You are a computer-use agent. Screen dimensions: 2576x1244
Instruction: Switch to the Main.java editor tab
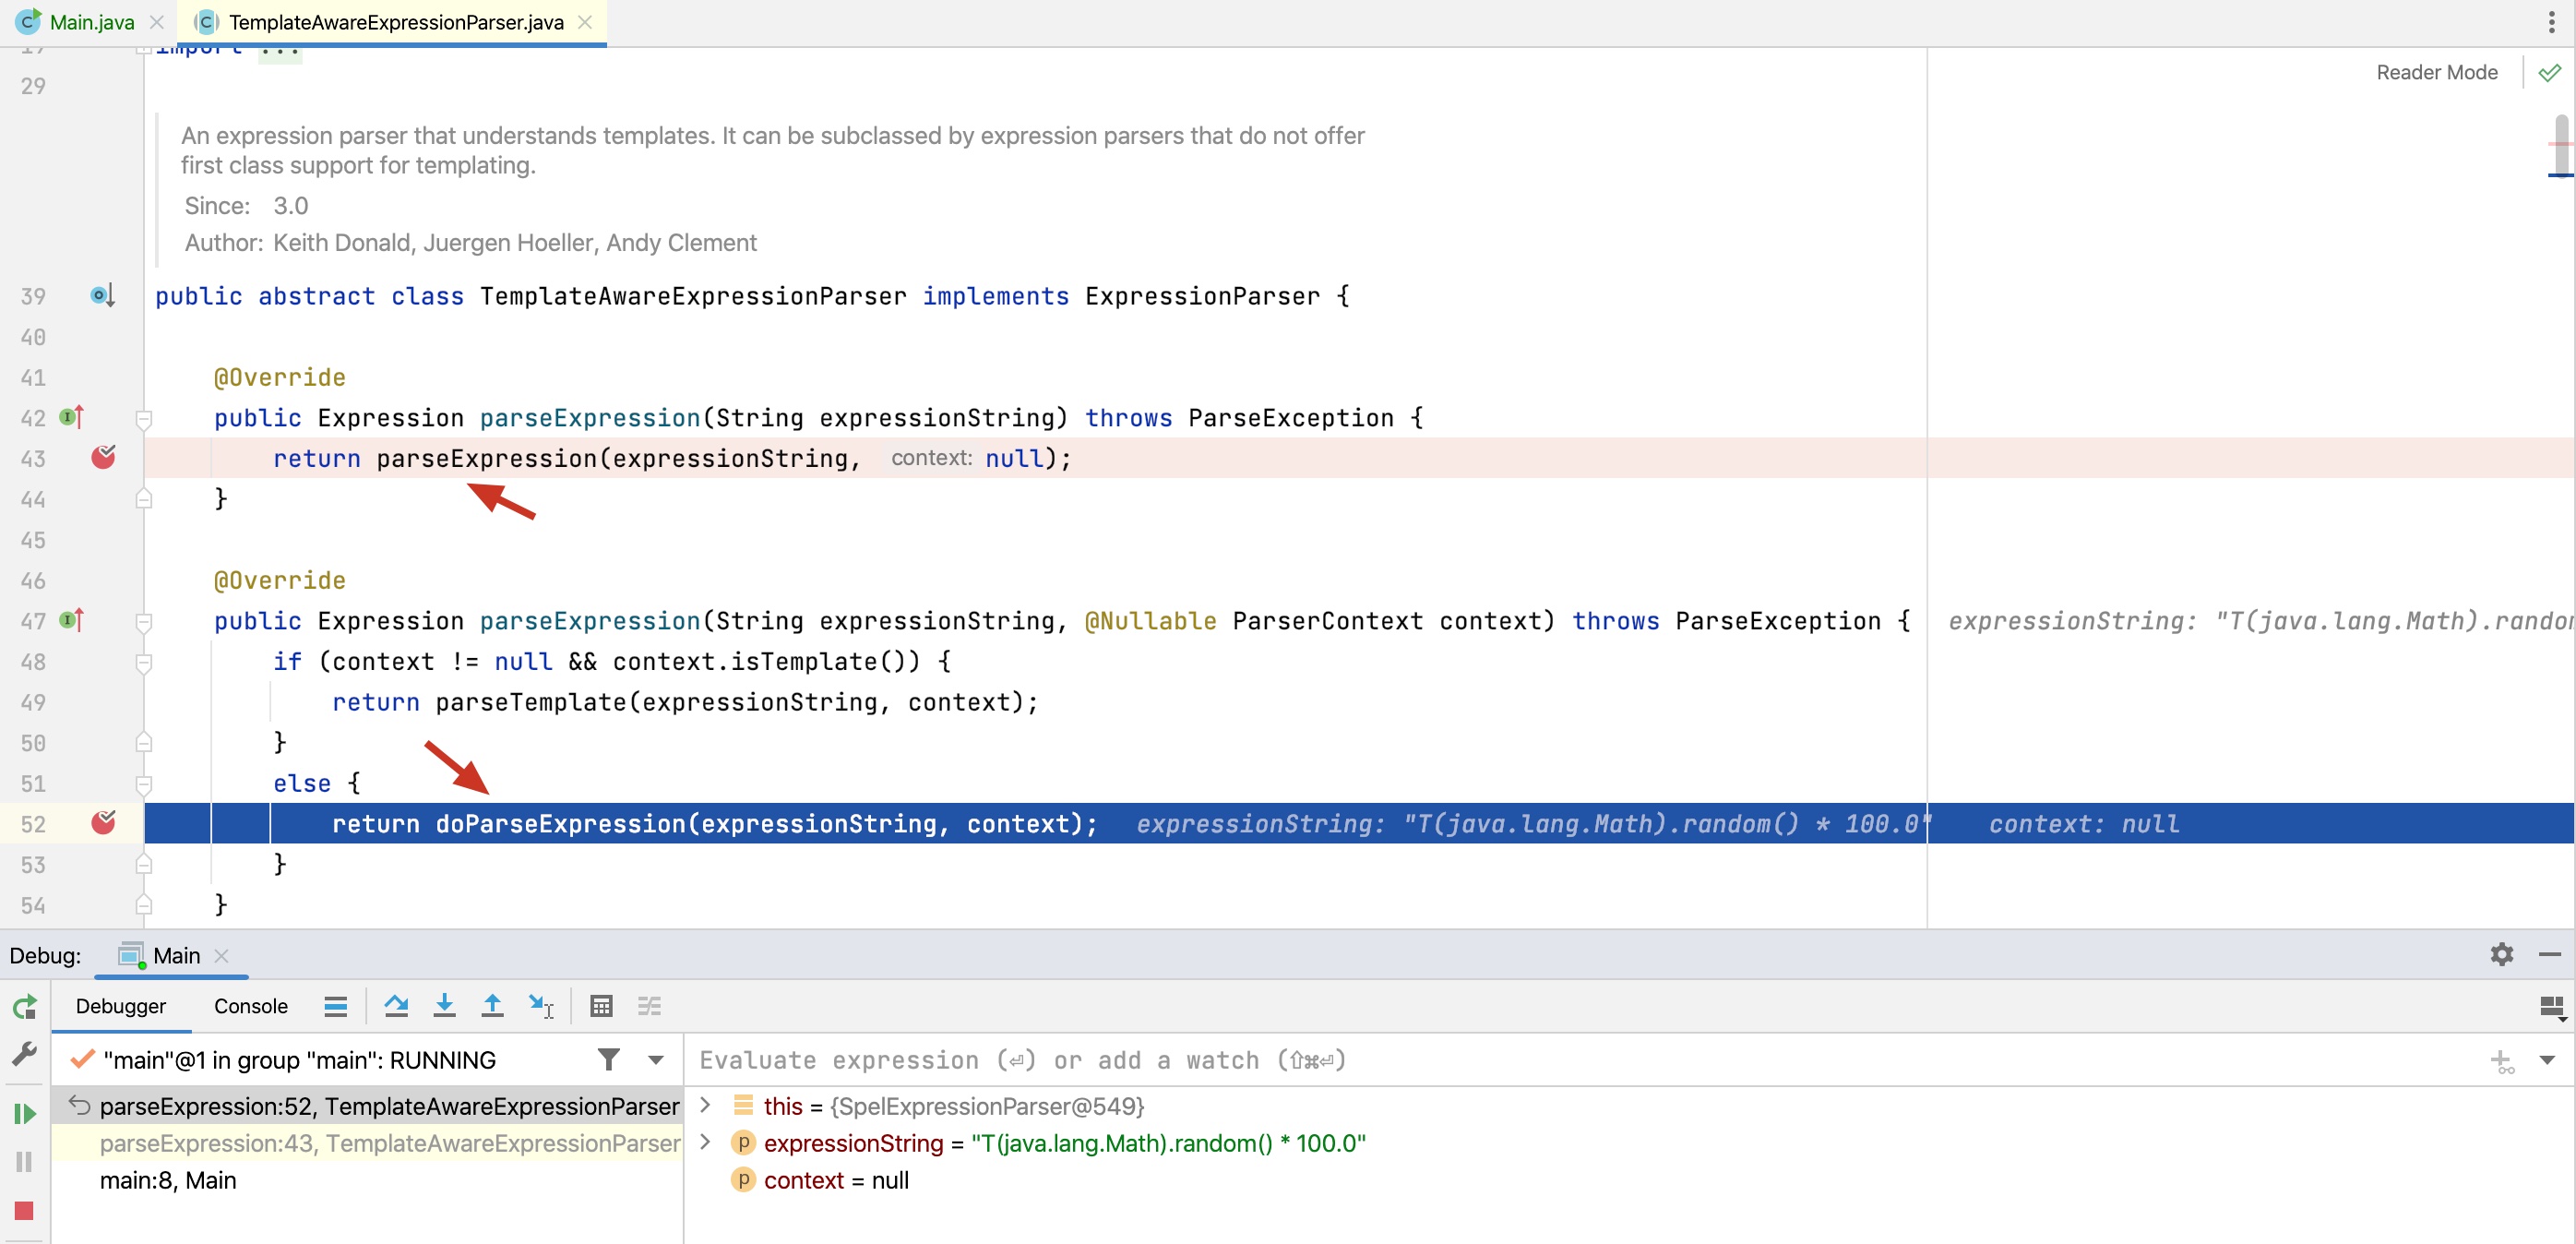(90, 22)
